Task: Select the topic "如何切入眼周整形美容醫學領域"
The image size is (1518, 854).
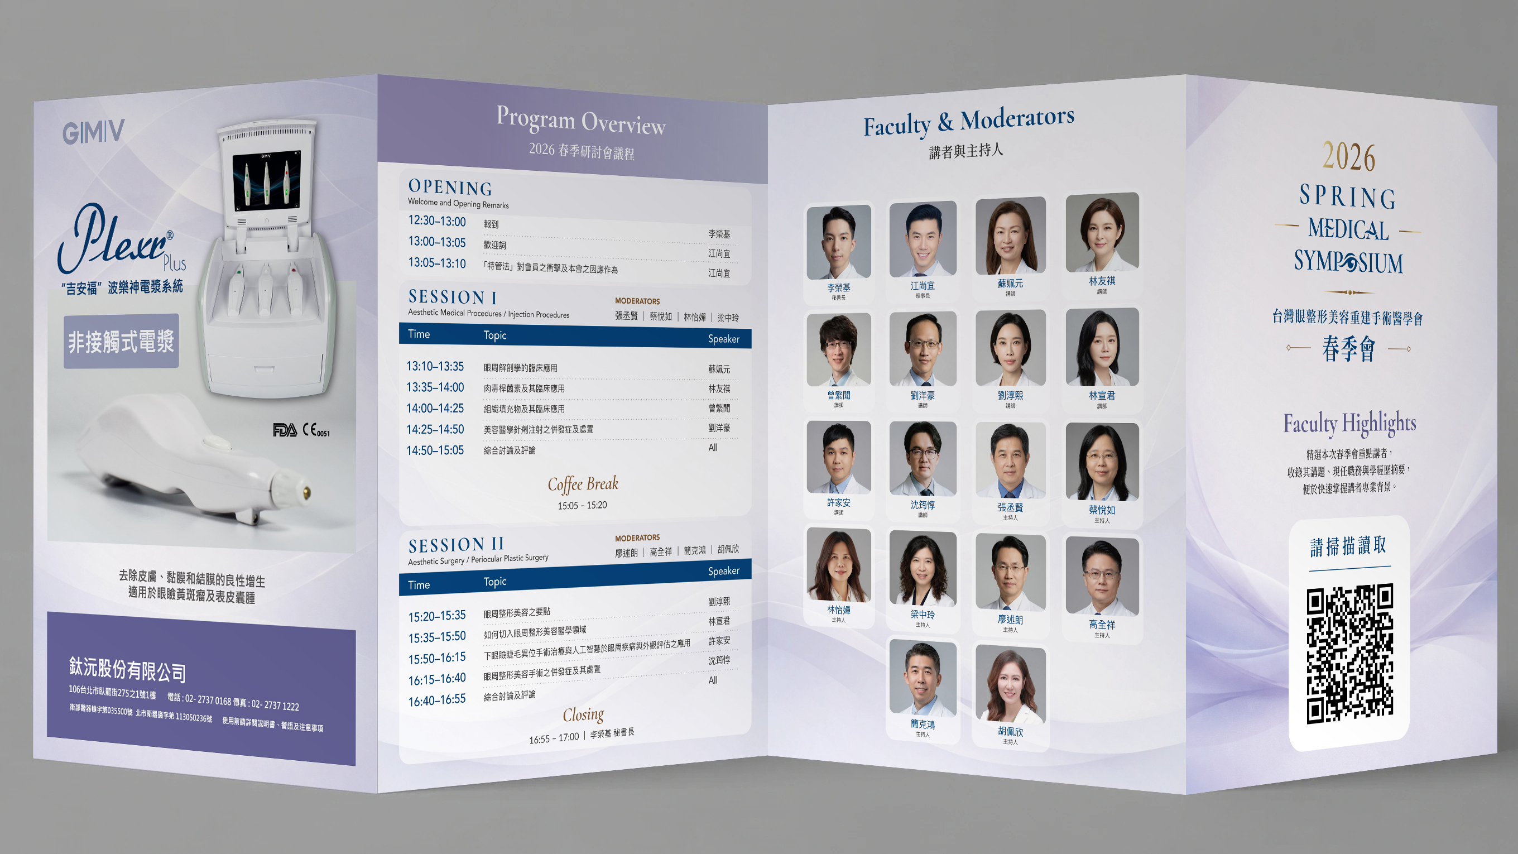Action: click(x=535, y=632)
